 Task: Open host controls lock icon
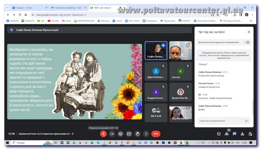pyautogui.click(x=250, y=134)
